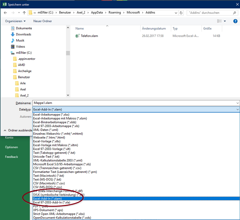Select the Axel_2 folder in the tree

coord(24,95)
